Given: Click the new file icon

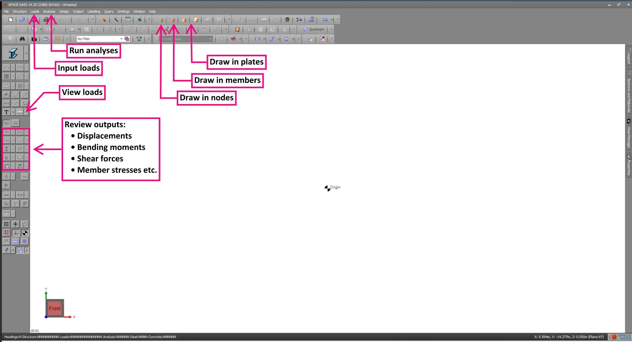Looking at the screenshot, I should pos(10,20).
